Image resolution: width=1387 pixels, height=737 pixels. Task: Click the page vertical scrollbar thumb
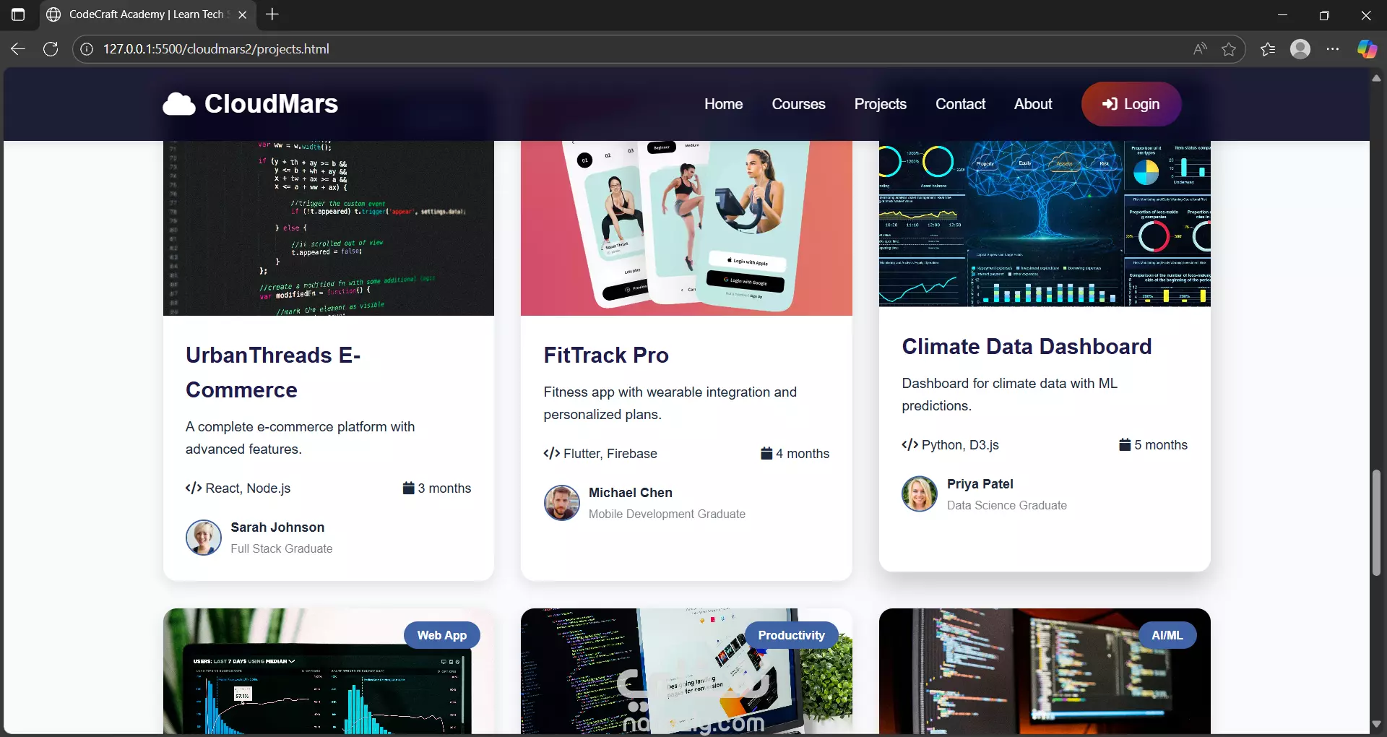tap(1377, 522)
